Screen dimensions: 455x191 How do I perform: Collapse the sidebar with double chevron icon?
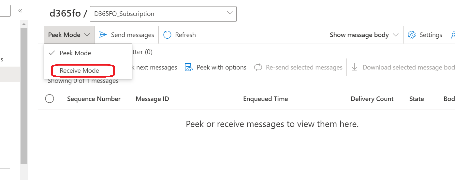point(20,11)
